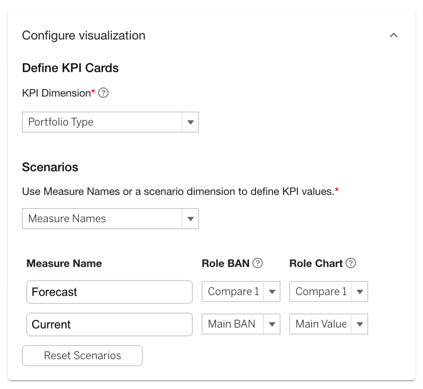Edit the Current measure name field

click(x=109, y=324)
